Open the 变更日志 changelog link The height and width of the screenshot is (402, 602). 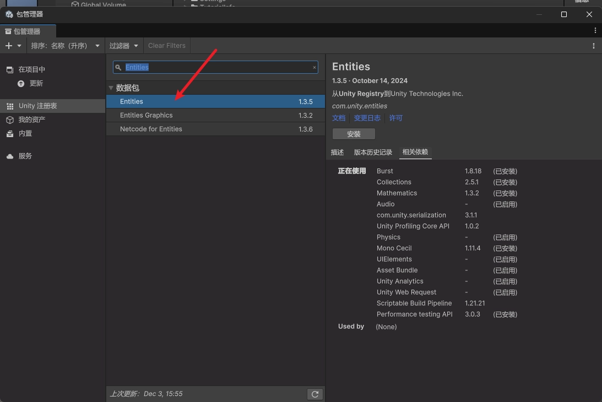pos(367,118)
